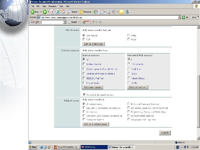Check the Any format checkbox
The image size is (200, 150).
(84, 35)
